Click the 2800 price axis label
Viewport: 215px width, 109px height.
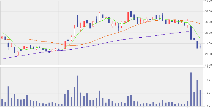pos(209,33)
